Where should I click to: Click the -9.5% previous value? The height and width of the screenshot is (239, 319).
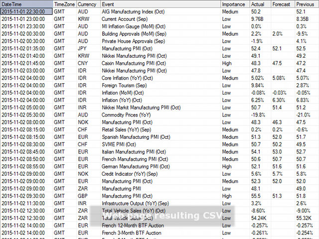(x=302, y=34)
